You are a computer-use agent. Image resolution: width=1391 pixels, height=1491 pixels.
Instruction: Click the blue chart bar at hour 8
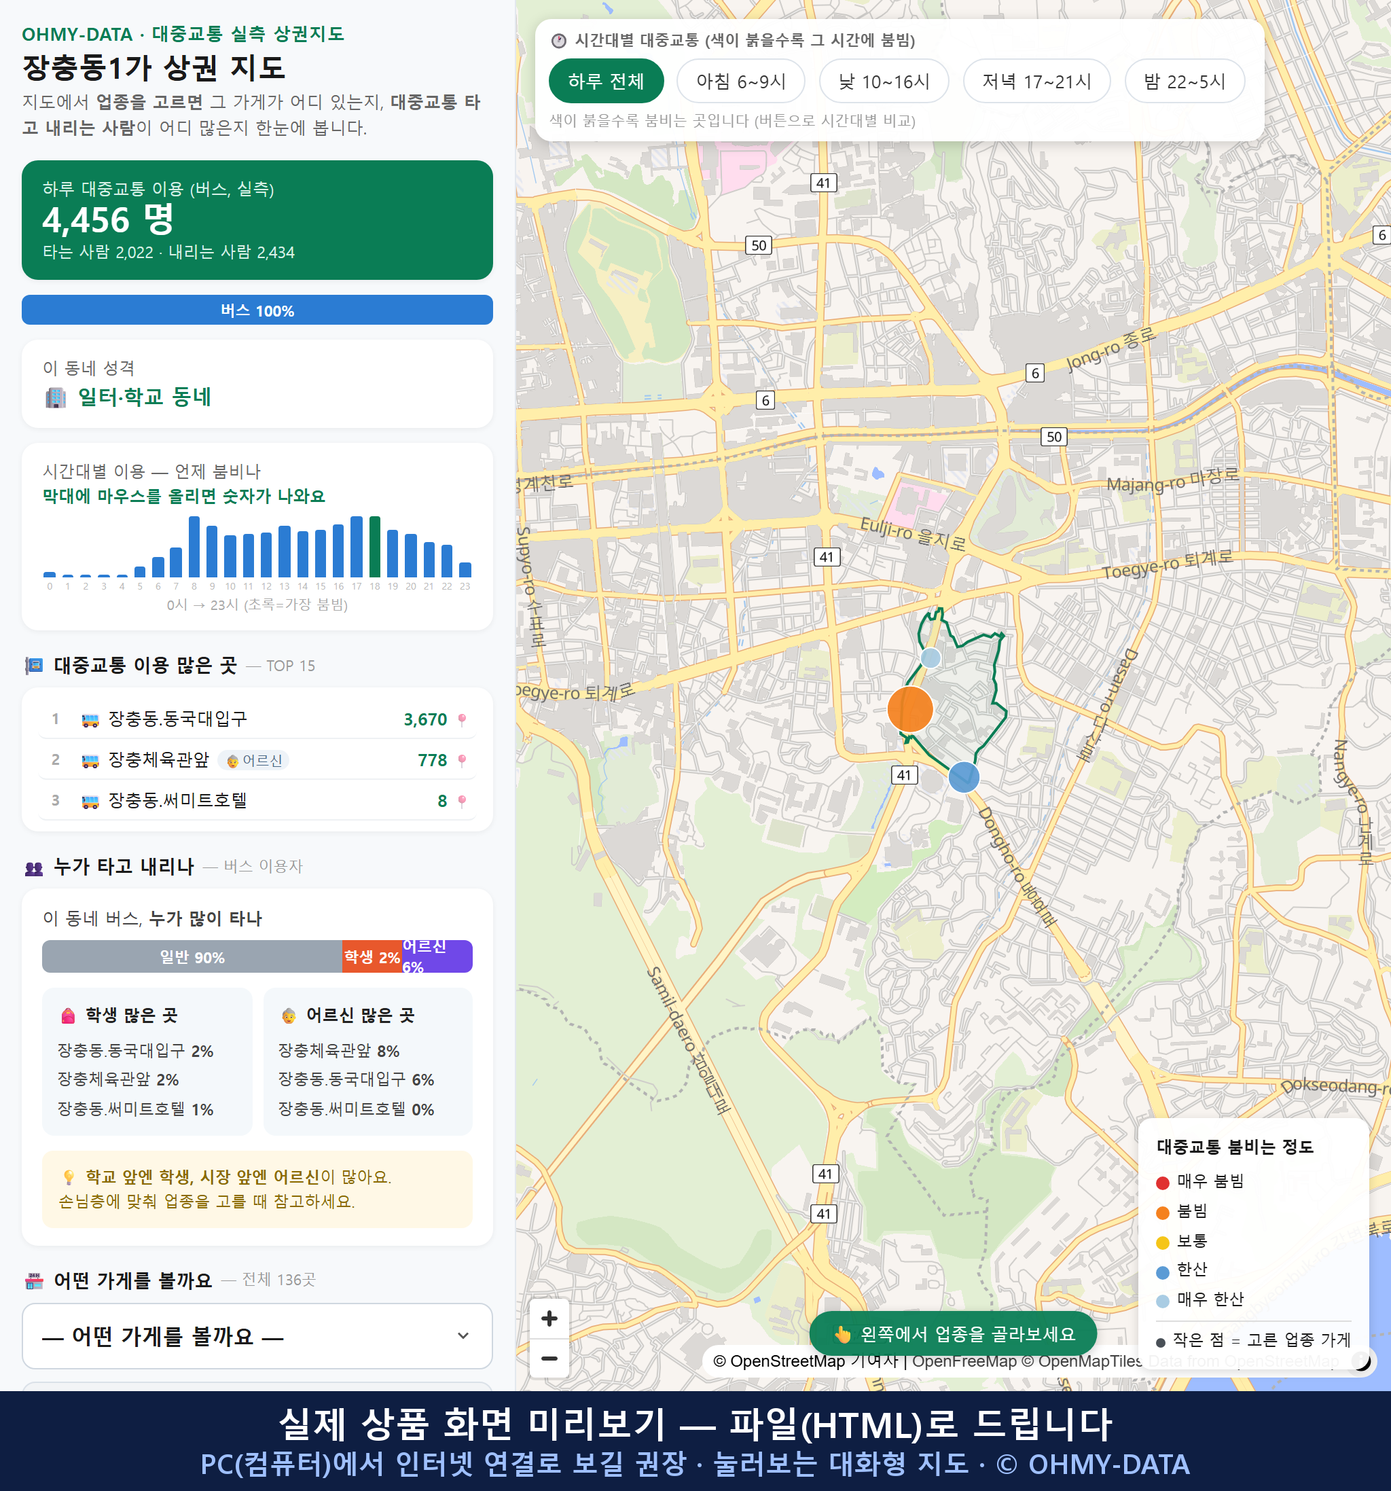(194, 546)
